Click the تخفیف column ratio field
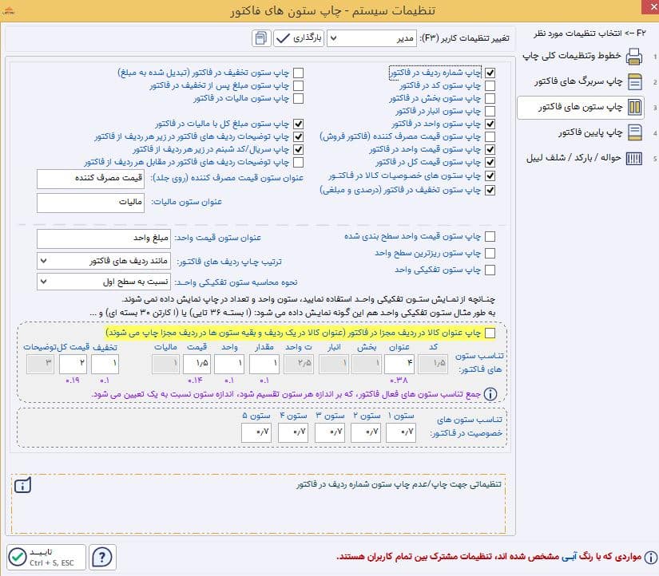This screenshot has height=576, width=659. tap(105, 364)
